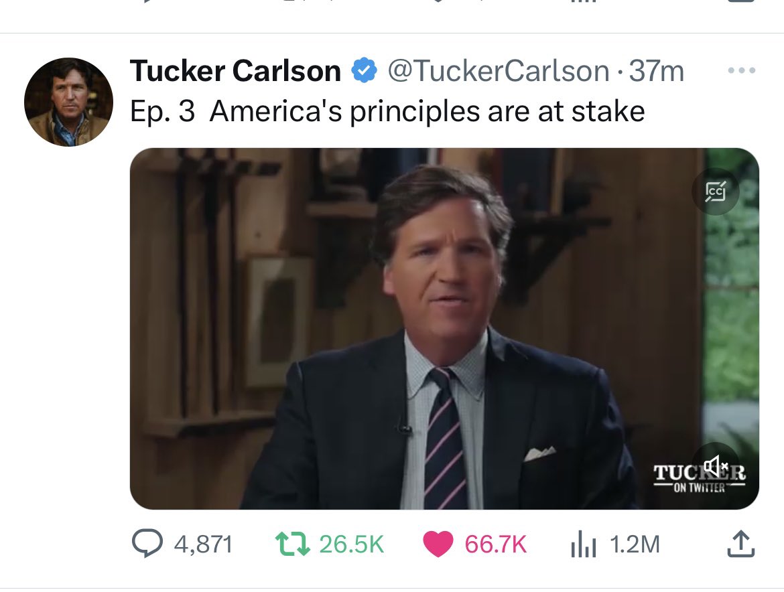
Task: Click the tweet text "America's principles are at stake"
Action: point(427,111)
